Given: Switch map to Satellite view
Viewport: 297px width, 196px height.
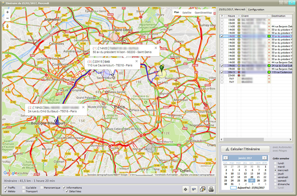Looking at the screenshot, I should click(x=187, y=13).
